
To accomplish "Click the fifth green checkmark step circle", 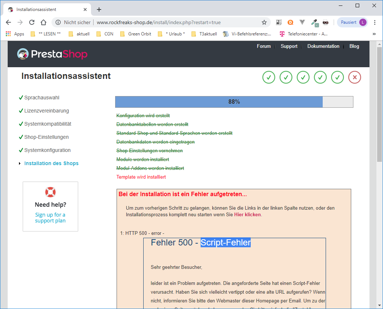I will pos(338,77).
